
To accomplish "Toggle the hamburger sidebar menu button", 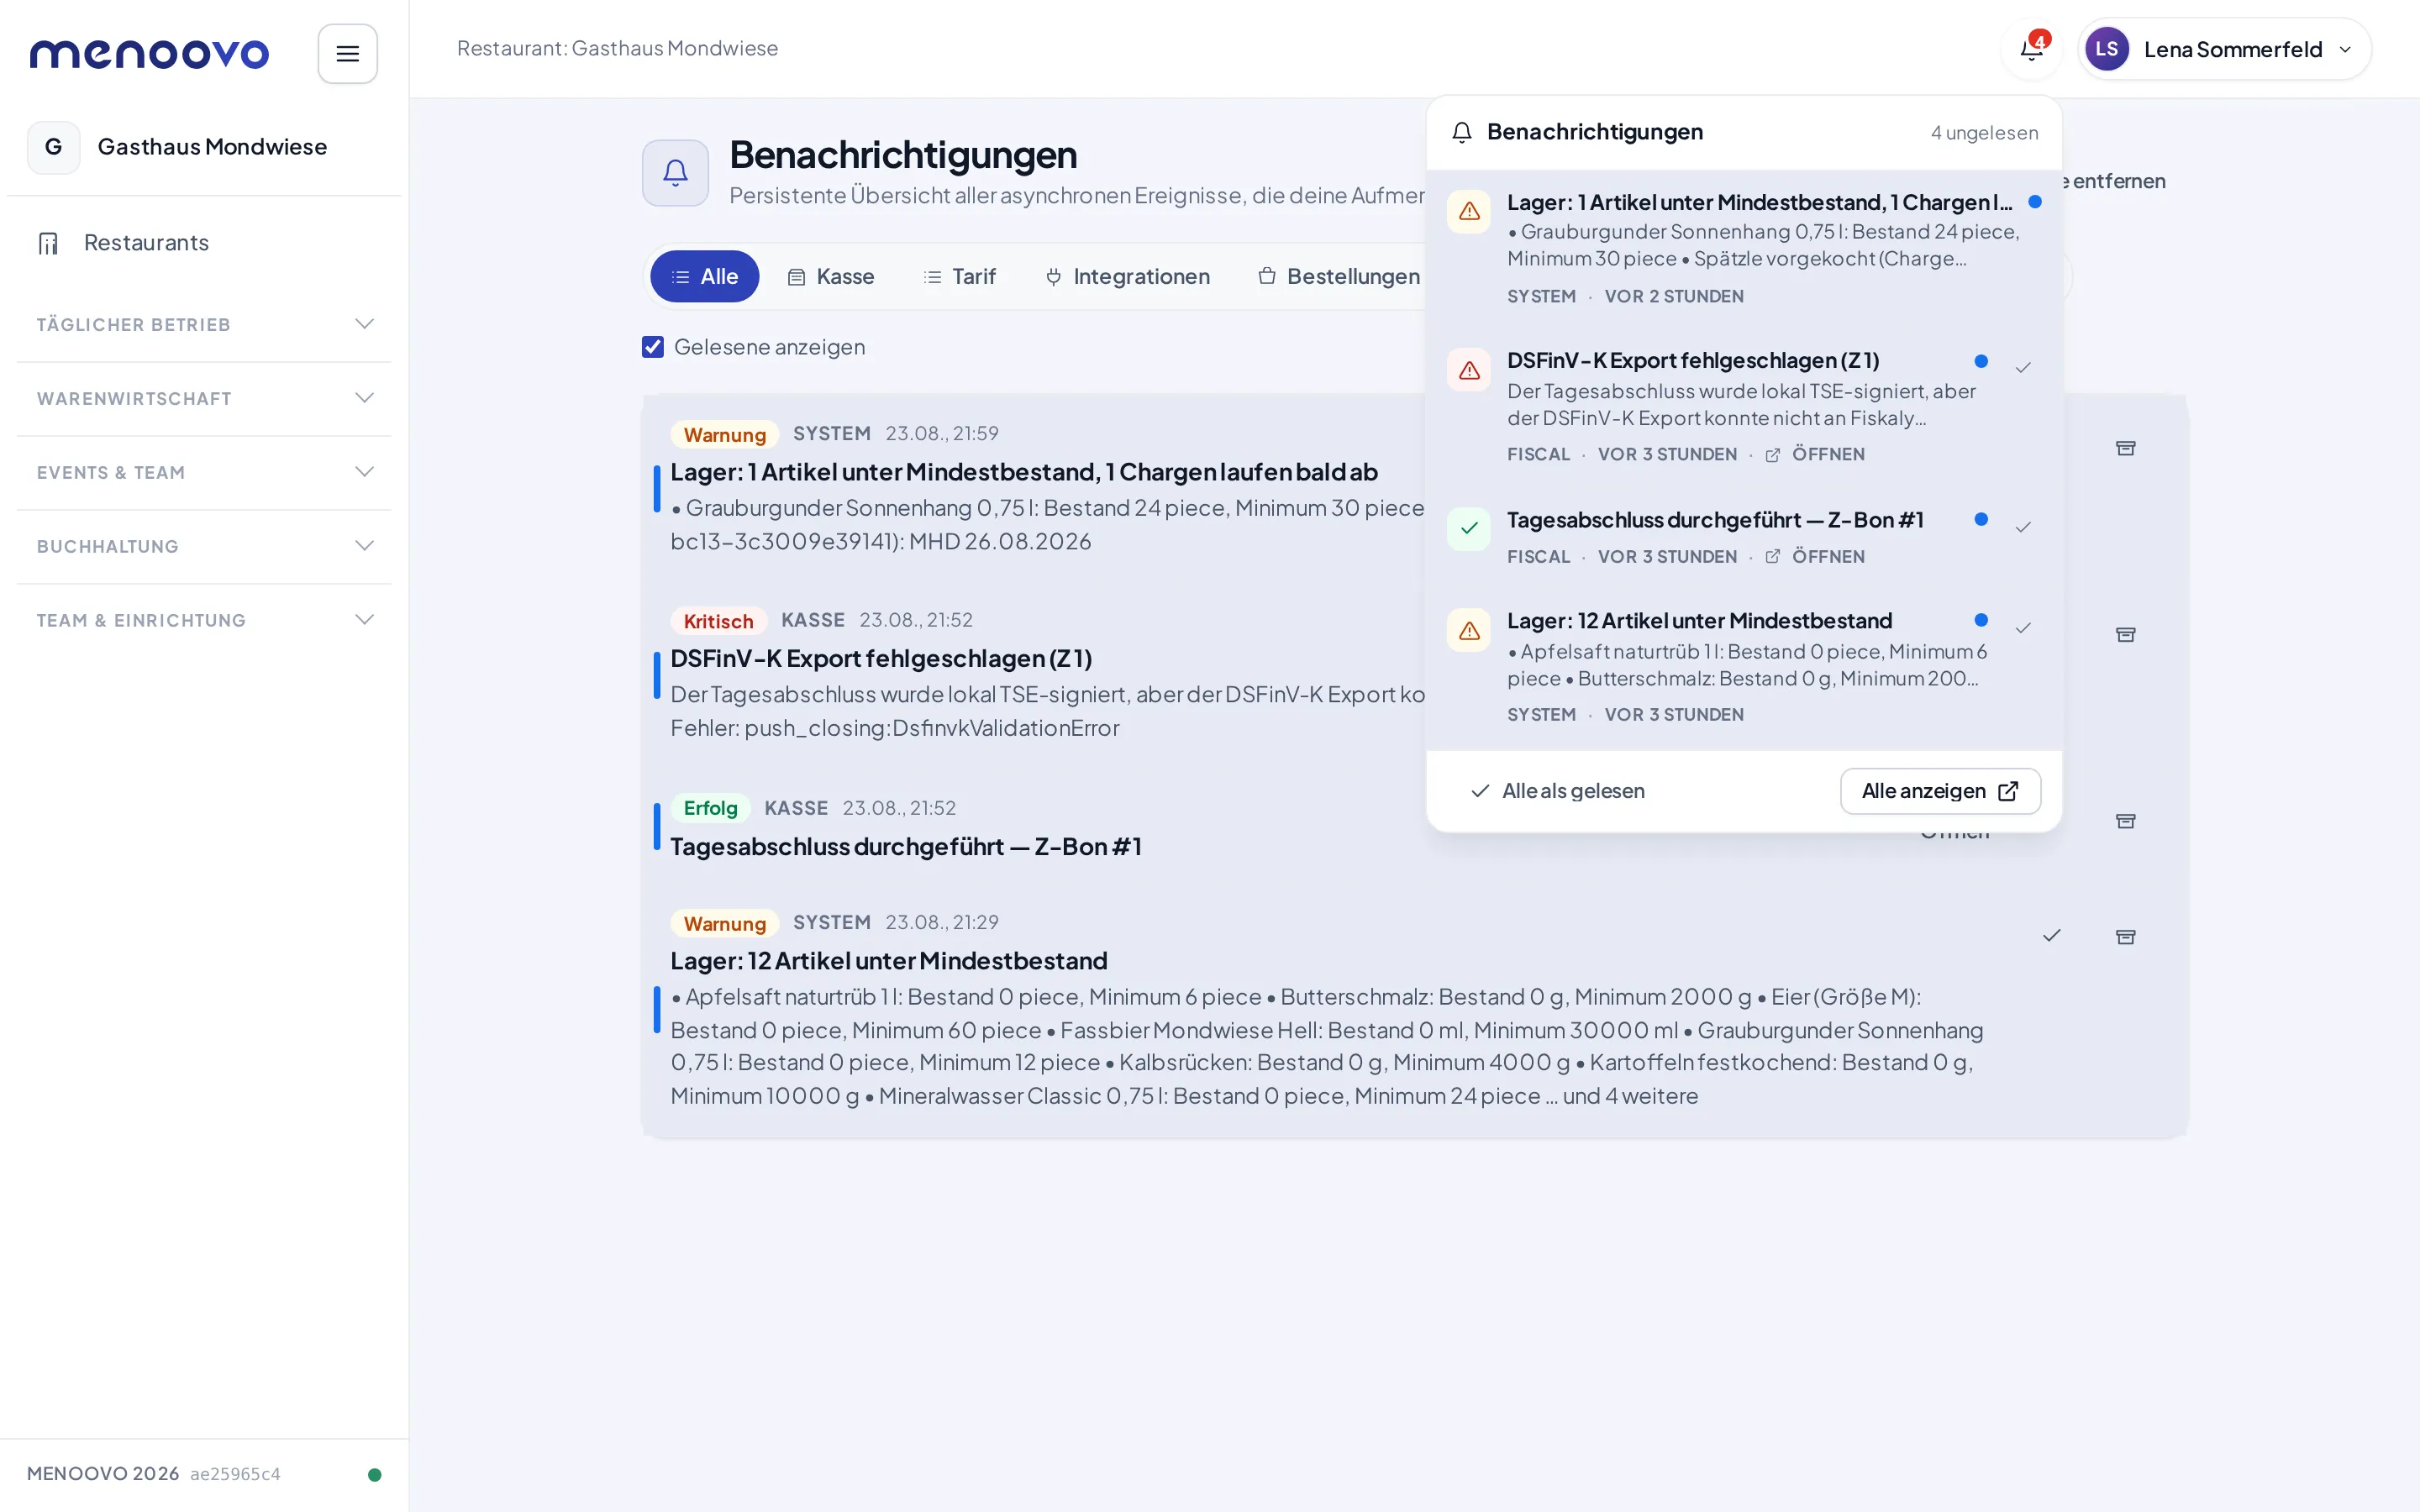I will [347, 53].
